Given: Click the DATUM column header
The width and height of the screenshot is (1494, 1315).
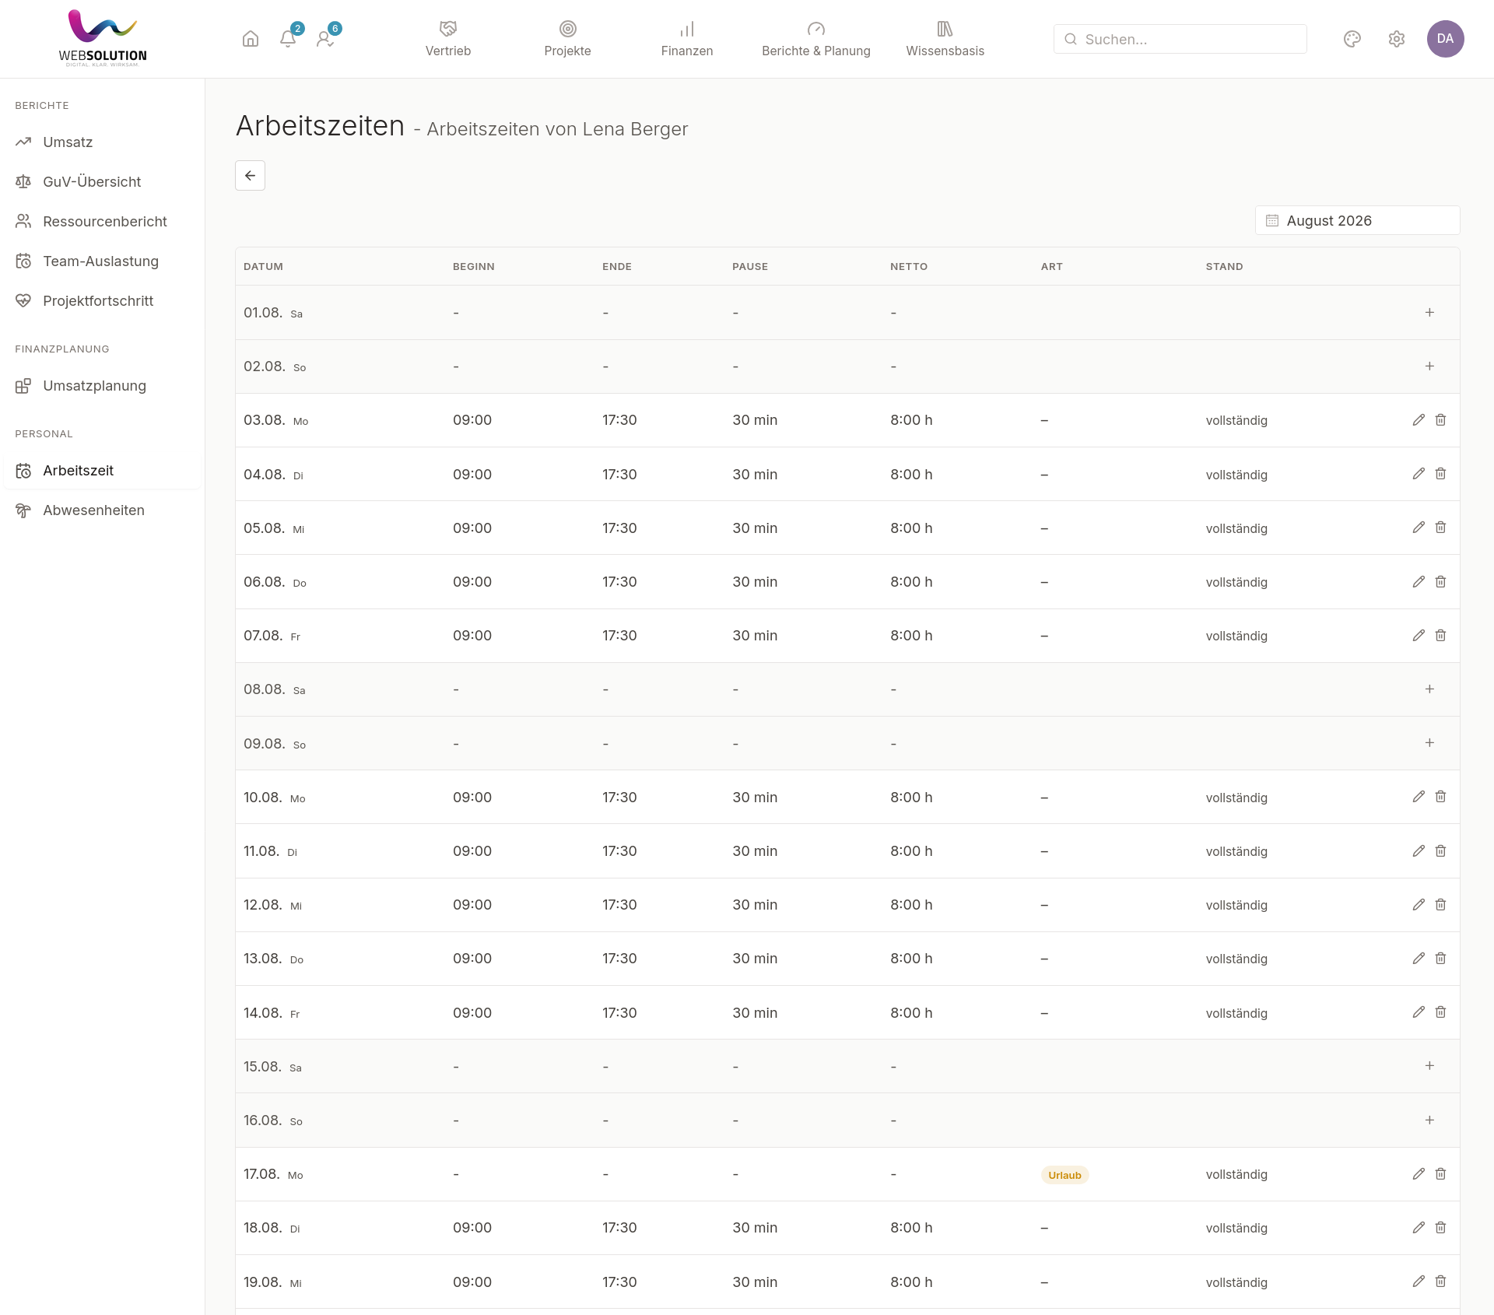Looking at the screenshot, I should click(x=263, y=266).
